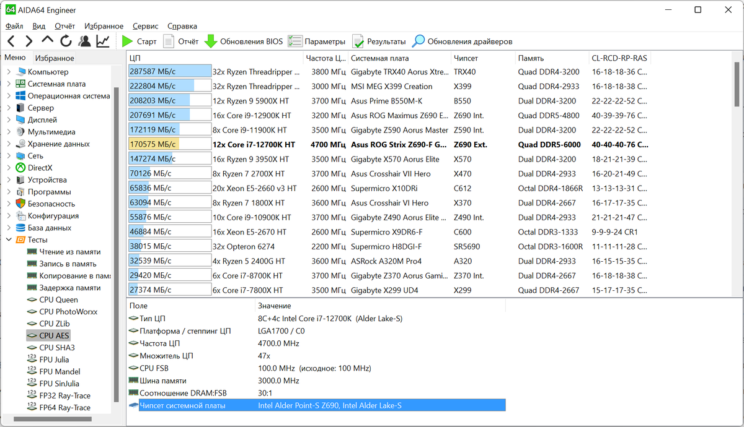Select the База данных tree item
Image resolution: width=744 pixels, height=427 pixels.
50,228
